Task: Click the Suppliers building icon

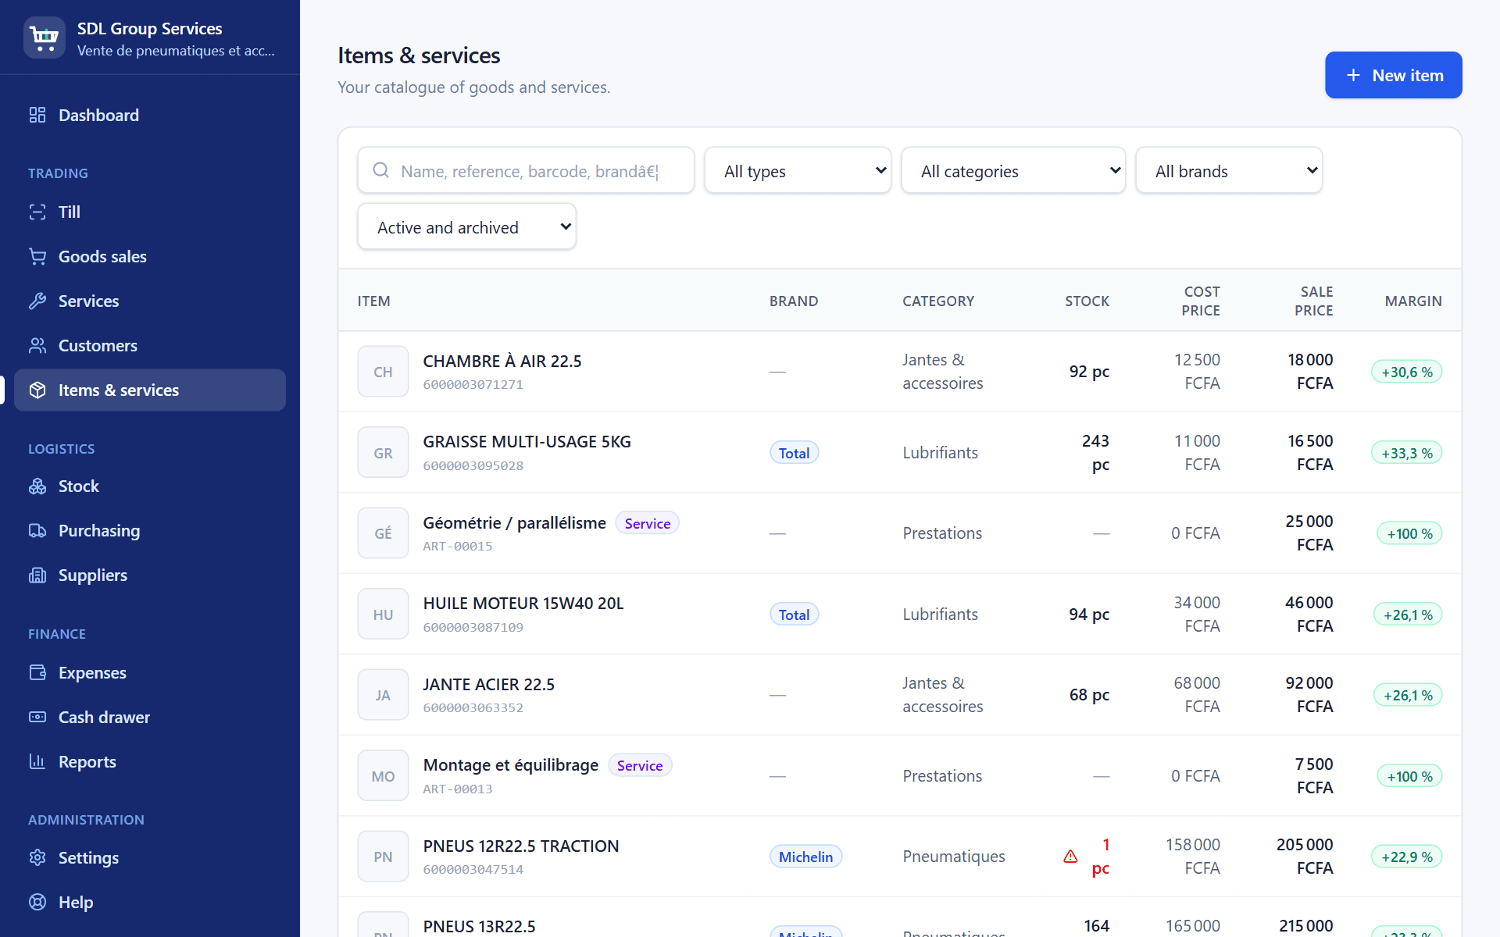Action: [x=37, y=575]
